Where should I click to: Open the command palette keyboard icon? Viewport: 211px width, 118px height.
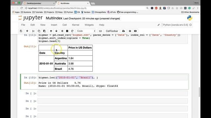[100, 31]
